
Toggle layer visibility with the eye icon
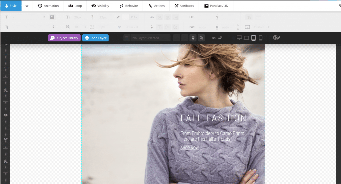point(214,38)
